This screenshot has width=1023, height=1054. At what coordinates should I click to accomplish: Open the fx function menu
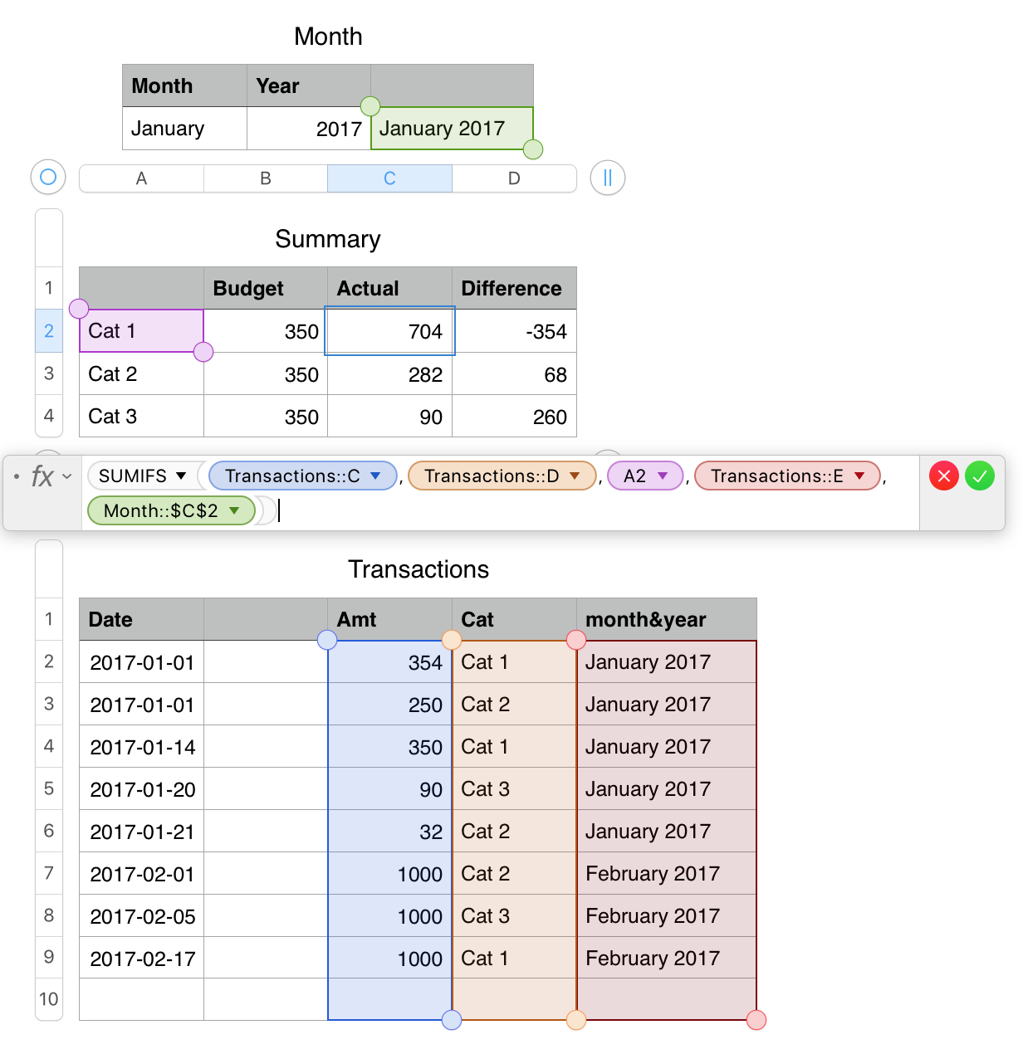click(x=51, y=476)
